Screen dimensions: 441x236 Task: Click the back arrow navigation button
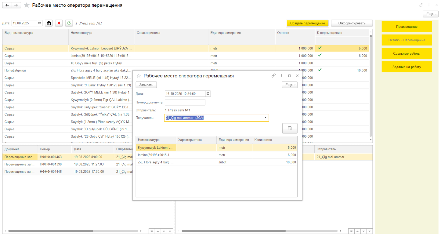click(x=7, y=5)
